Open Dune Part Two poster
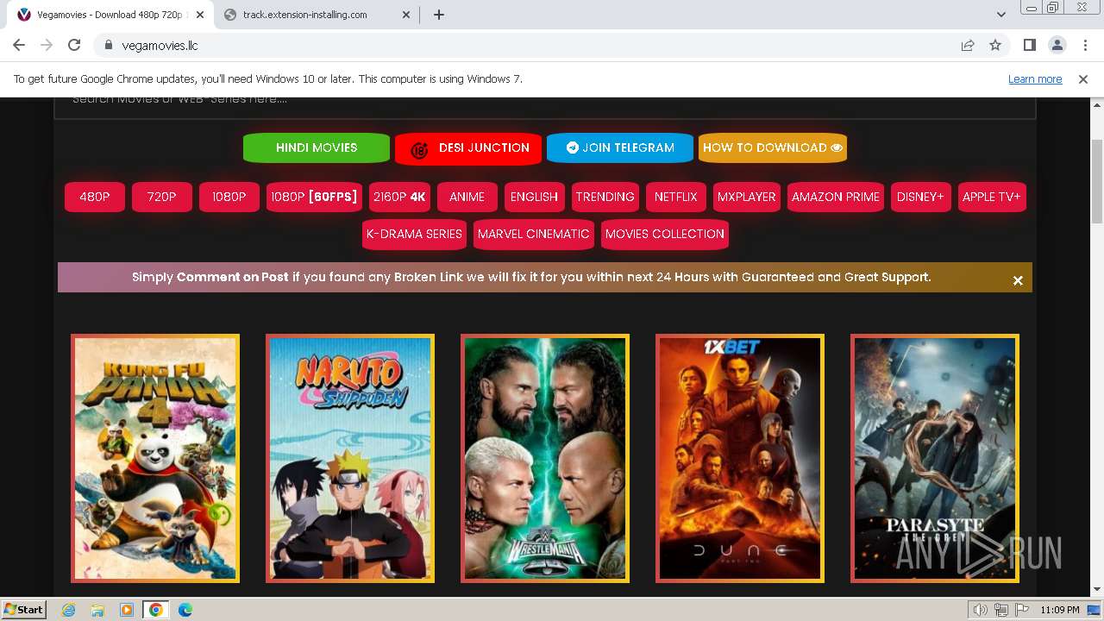Image resolution: width=1104 pixels, height=621 pixels. [x=740, y=458]
